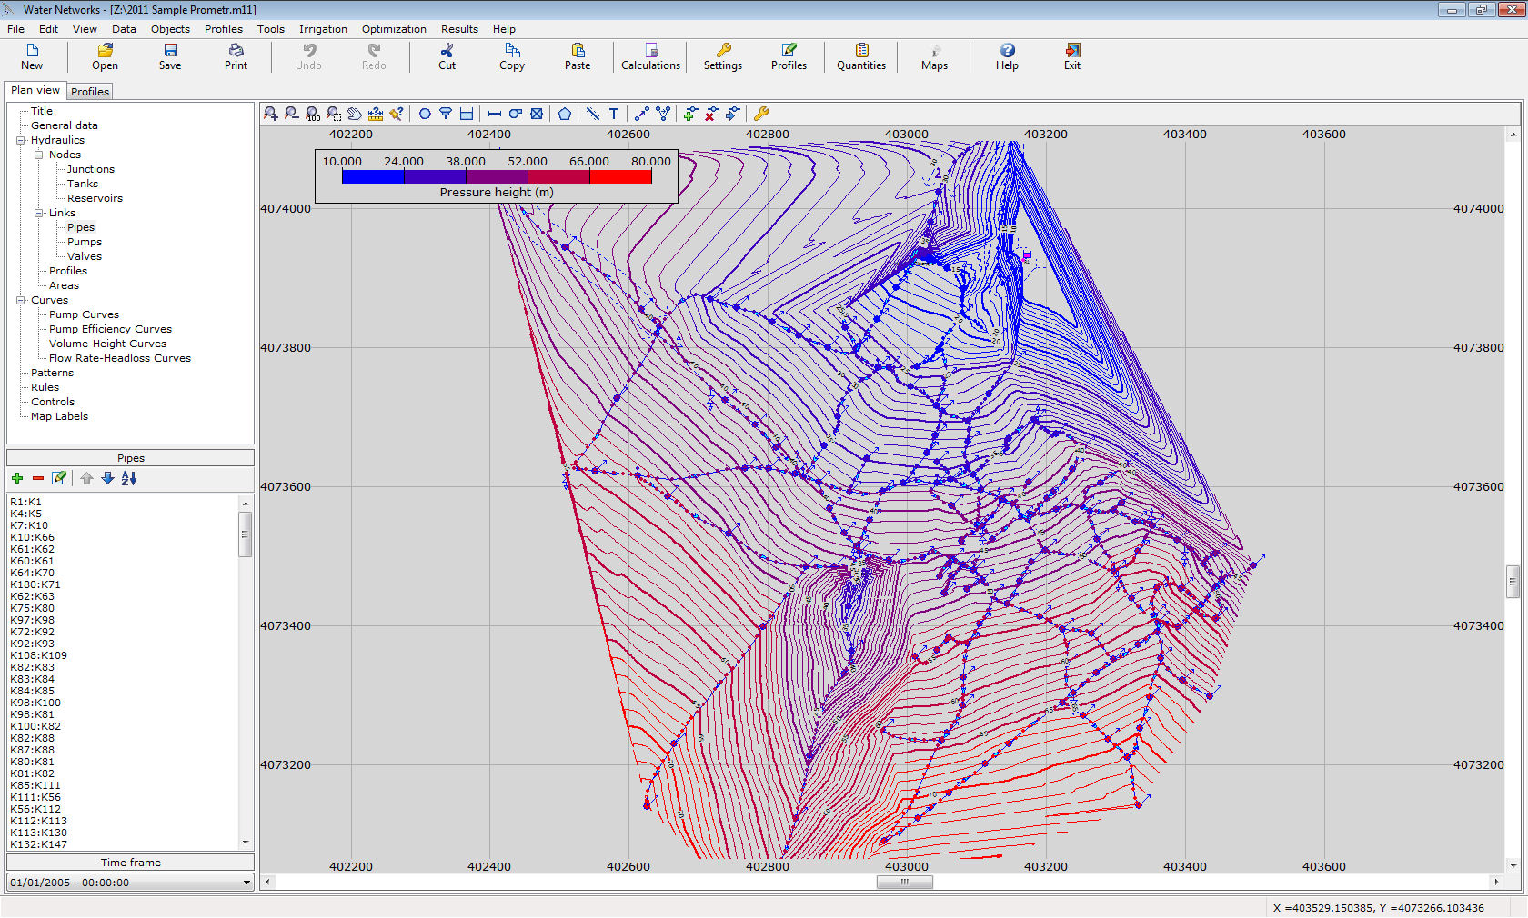Select the pan hand tool
The width and height of the screenshot is (1528, 918).
355,114
